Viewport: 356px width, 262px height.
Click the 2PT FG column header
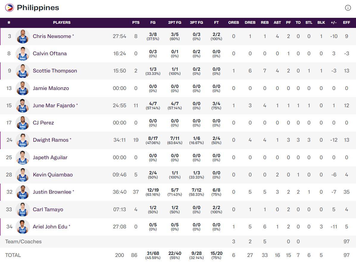pyautogui.click(x=175, y=23)
